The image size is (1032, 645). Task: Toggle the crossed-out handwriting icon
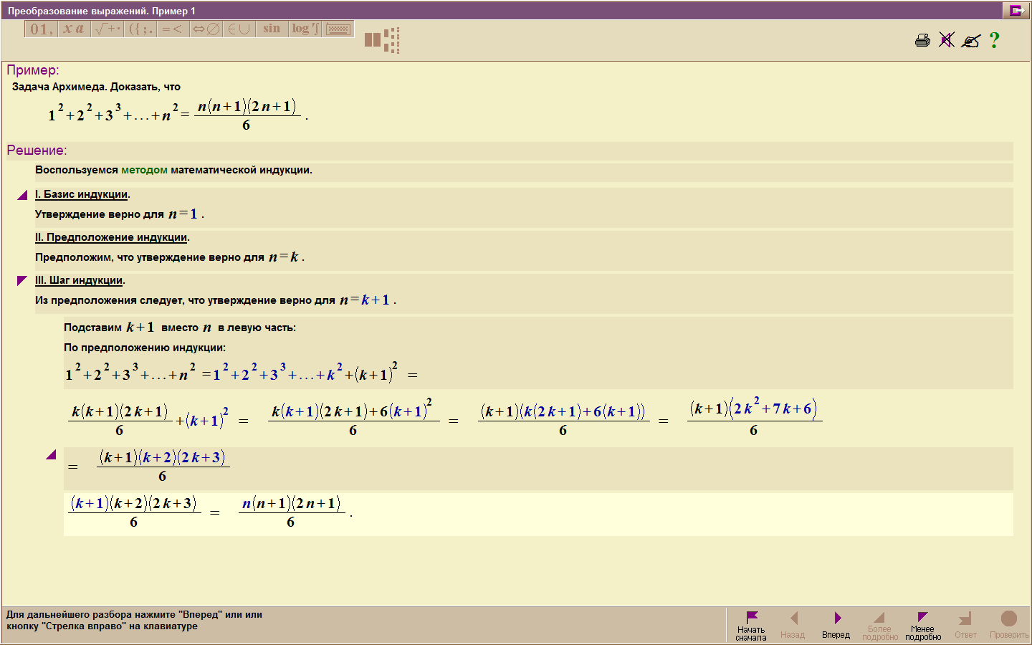[x=971, y=41]
